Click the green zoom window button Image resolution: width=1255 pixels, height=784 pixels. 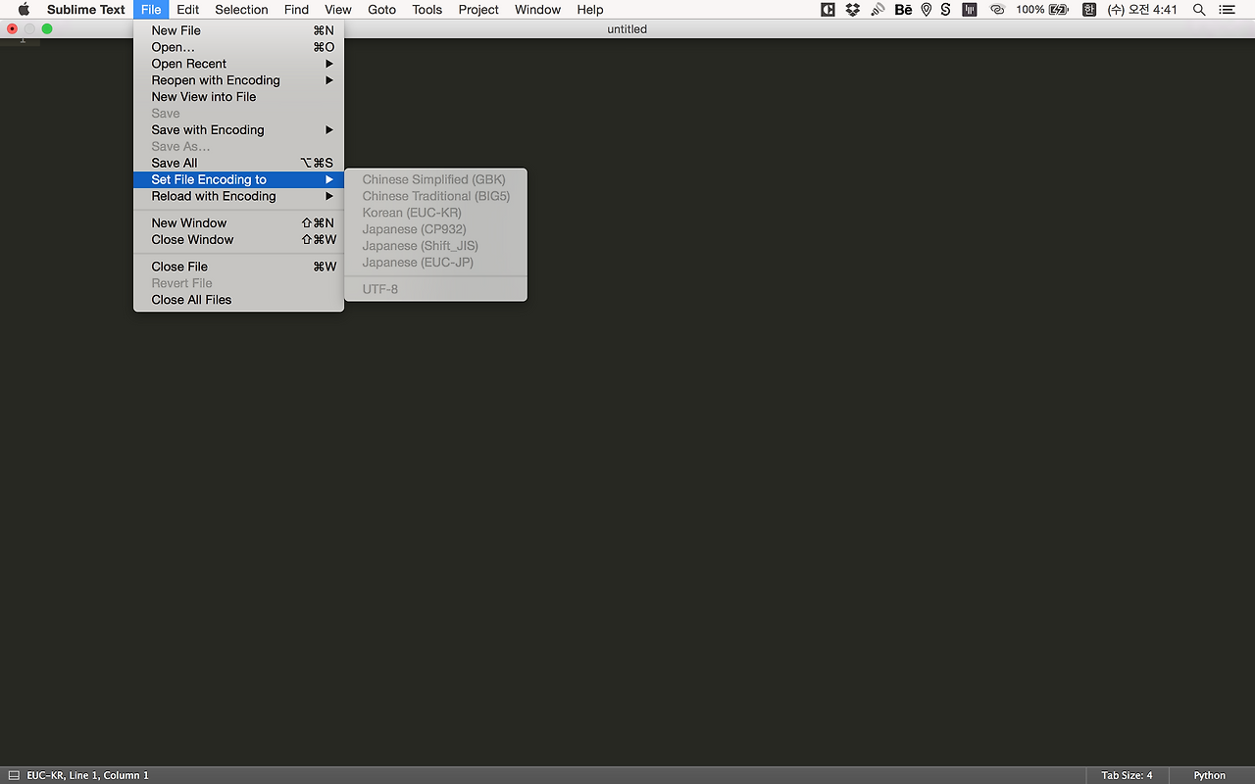(47, 29)
